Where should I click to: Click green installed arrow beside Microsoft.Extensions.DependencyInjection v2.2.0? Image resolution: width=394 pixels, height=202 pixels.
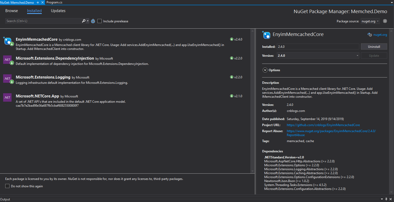click(x=232, y=58)
